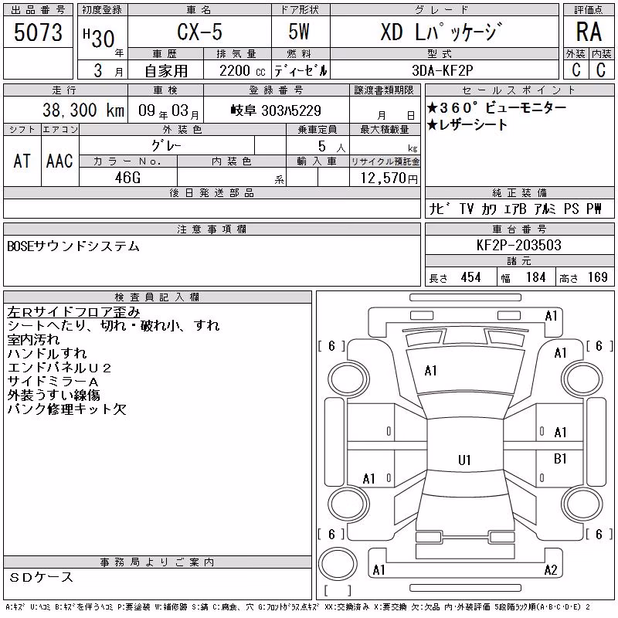Click the spare tyre circle in diagram
Viewport: 618px width, 618px height.
[x=338, y=564]
